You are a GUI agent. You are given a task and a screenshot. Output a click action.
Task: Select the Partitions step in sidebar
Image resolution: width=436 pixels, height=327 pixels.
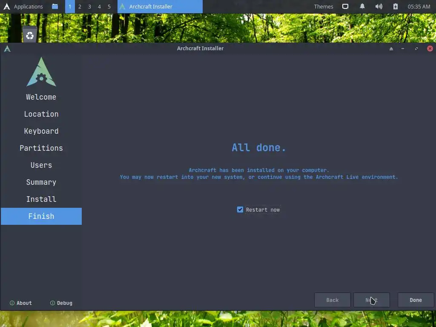[41, 148]
